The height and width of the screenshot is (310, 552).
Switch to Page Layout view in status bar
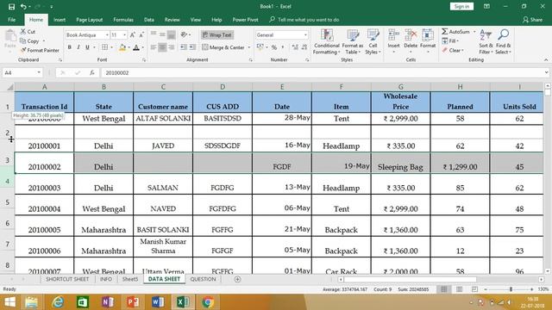point(459,289)
